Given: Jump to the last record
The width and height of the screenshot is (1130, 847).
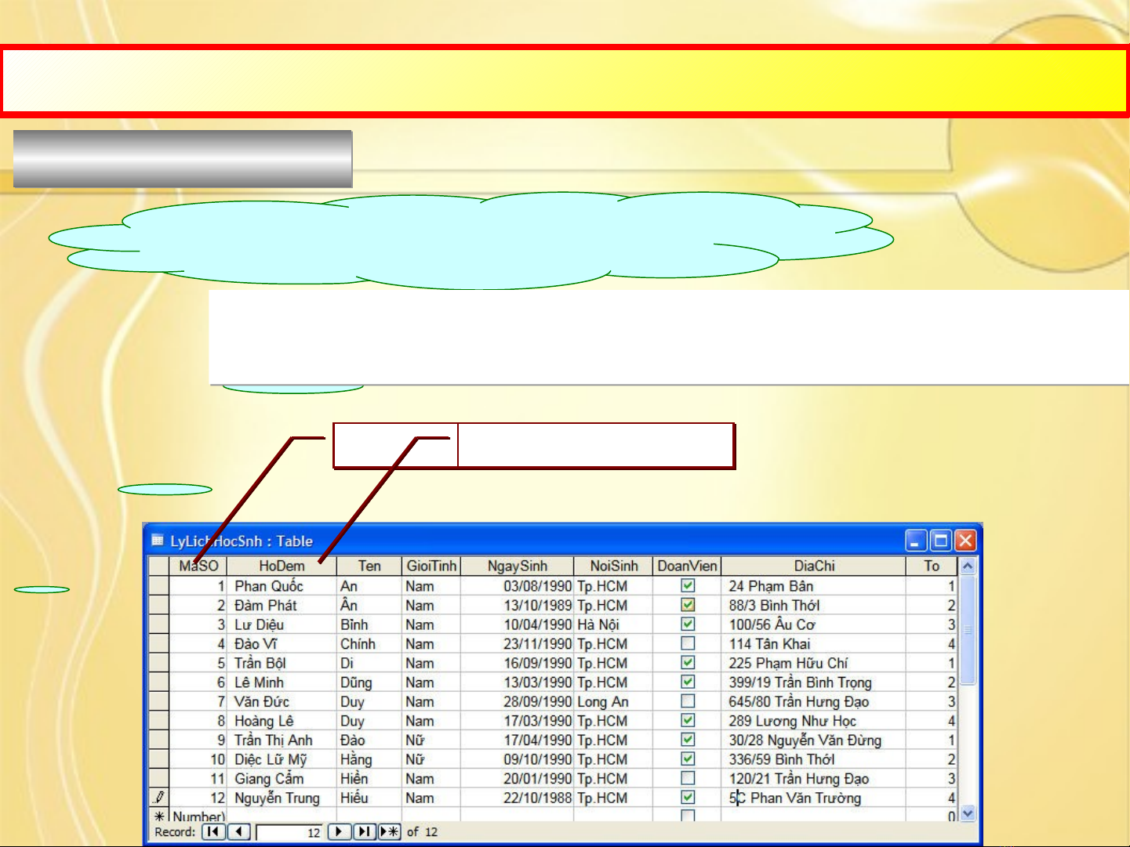Looking at the screenshot, I should (x=365, y=832).
